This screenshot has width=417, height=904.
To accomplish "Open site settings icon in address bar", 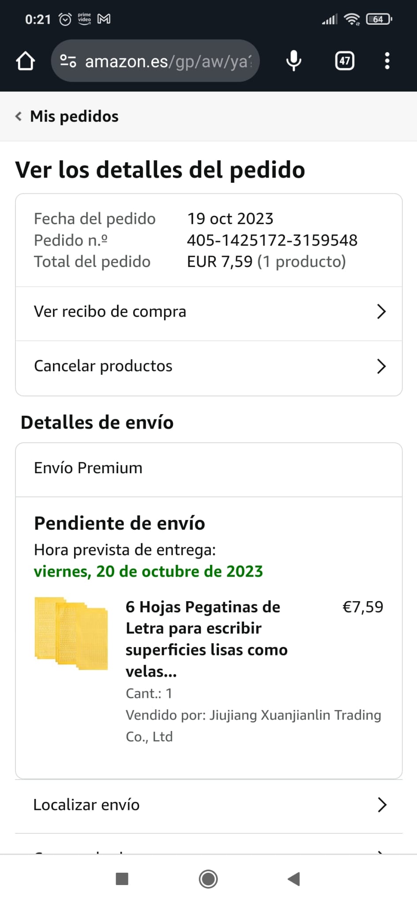I will [x=68, y=61].
